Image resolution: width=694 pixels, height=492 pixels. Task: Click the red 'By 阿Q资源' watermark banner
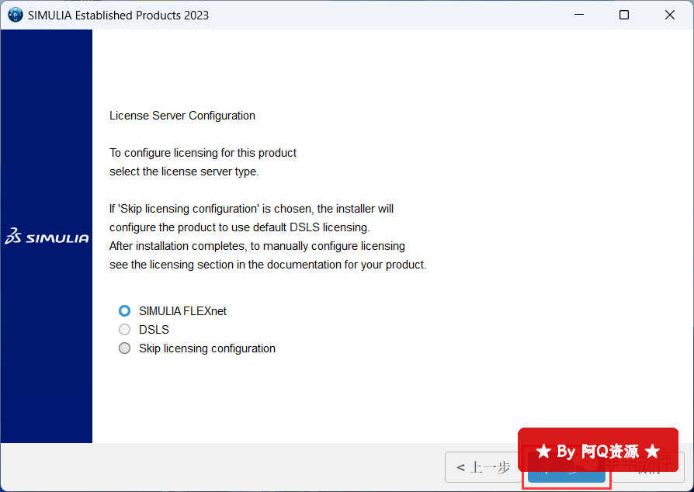[598, 450]
